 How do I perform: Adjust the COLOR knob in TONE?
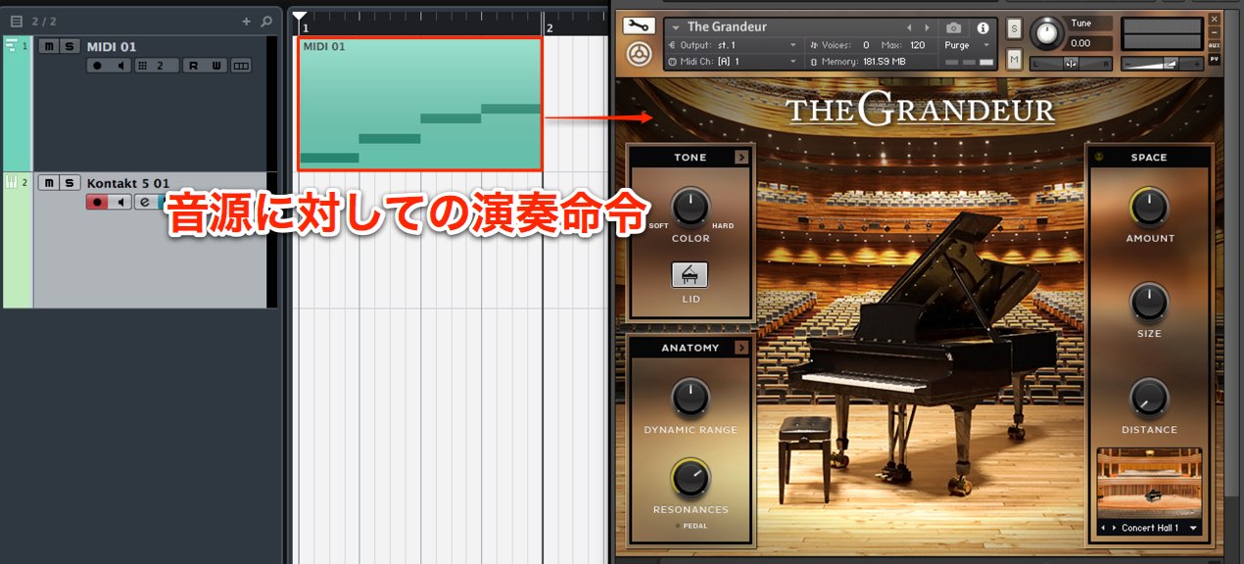[691, 207]
